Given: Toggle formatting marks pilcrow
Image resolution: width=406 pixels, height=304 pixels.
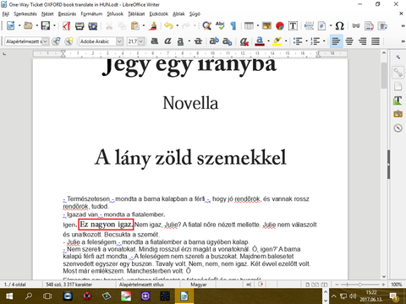Looking at the screenshot, I should tap(233, 26).
